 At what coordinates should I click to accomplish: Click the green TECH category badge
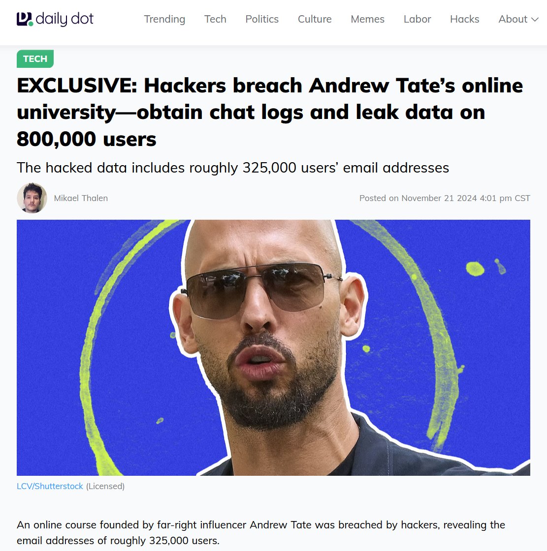(x=35, y=58)
